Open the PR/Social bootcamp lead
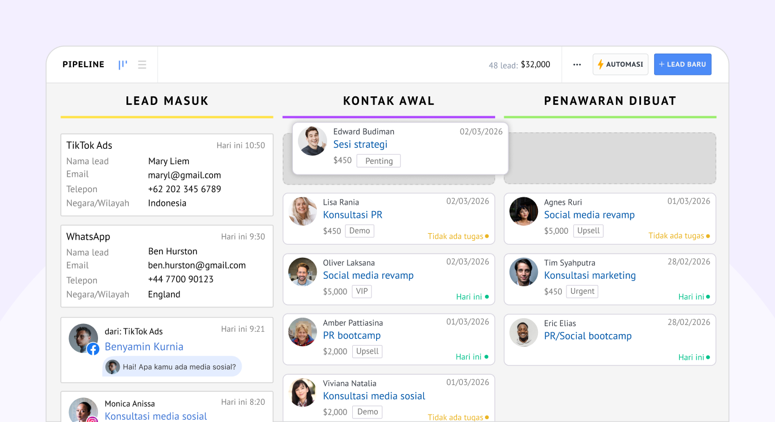The height and width of the screenshot is (422, 775). pyautogui.click(x=588, y=336)
